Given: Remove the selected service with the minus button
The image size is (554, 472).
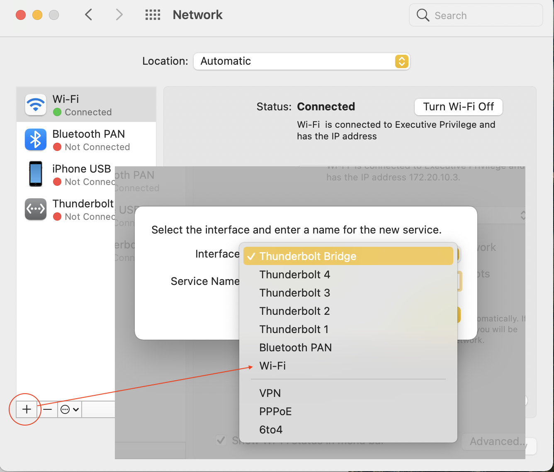Looking at the screenshot, I should [48, 409].
